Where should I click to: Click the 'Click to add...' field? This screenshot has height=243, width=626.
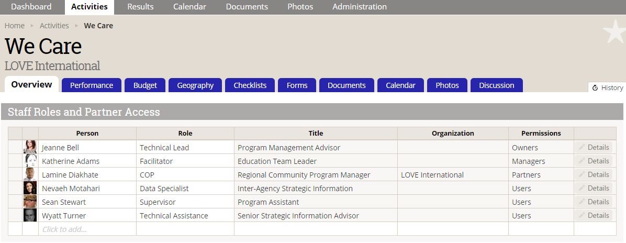64,229
